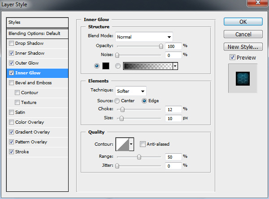269x199 pixels.
Task: Click the Size slider handle
Action: [121, 118]
